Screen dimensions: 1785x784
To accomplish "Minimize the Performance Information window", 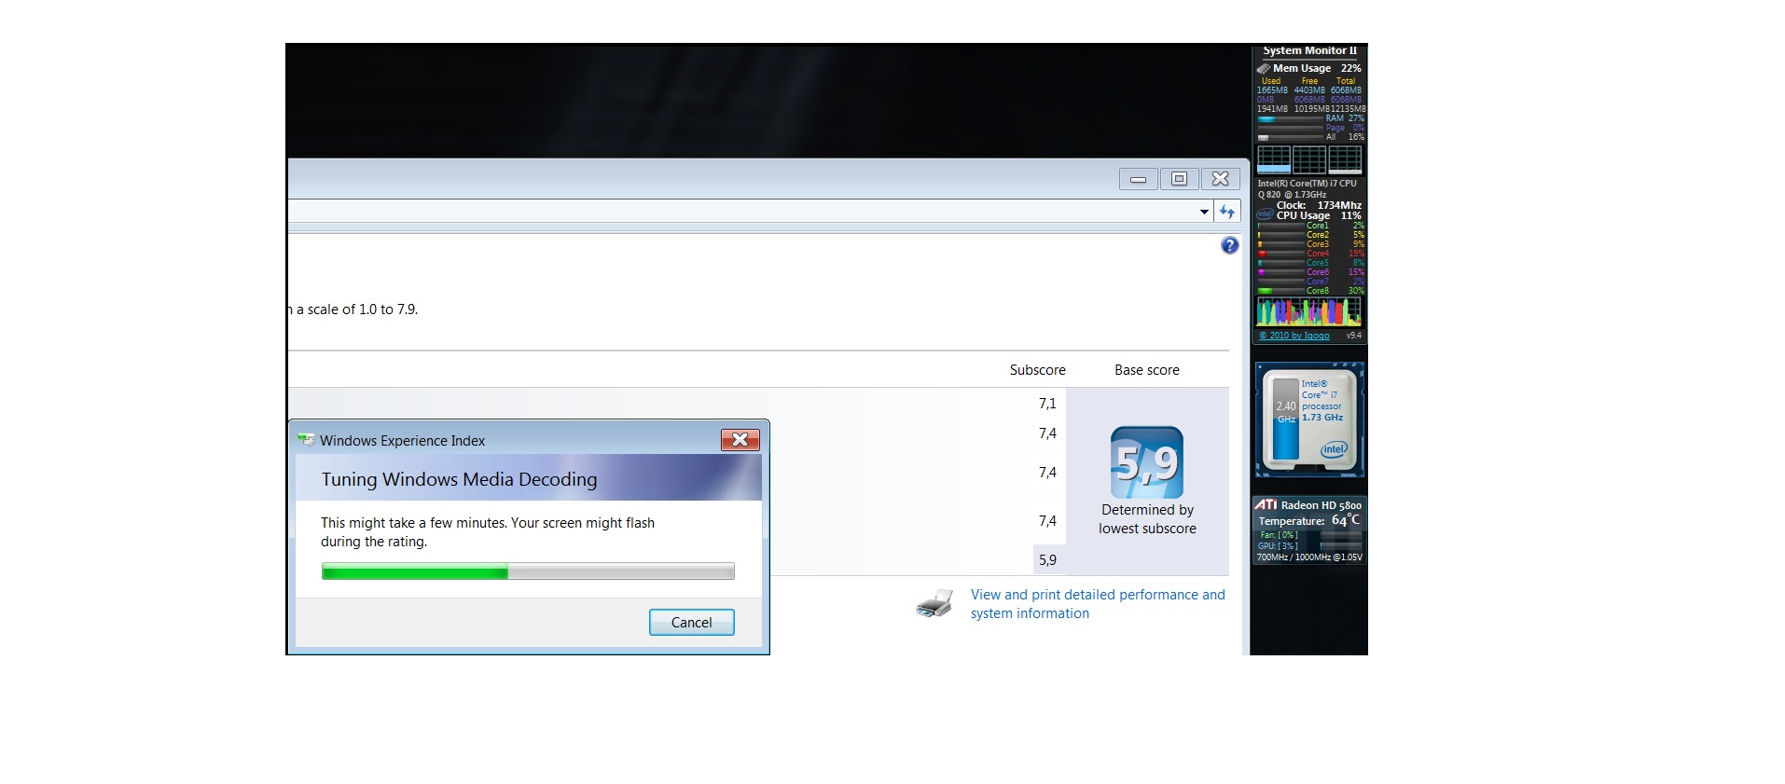I will pyautogui.click(x=1139, y=179).
